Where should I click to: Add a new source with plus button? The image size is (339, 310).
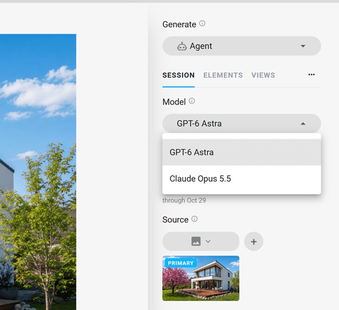(254, 241)
